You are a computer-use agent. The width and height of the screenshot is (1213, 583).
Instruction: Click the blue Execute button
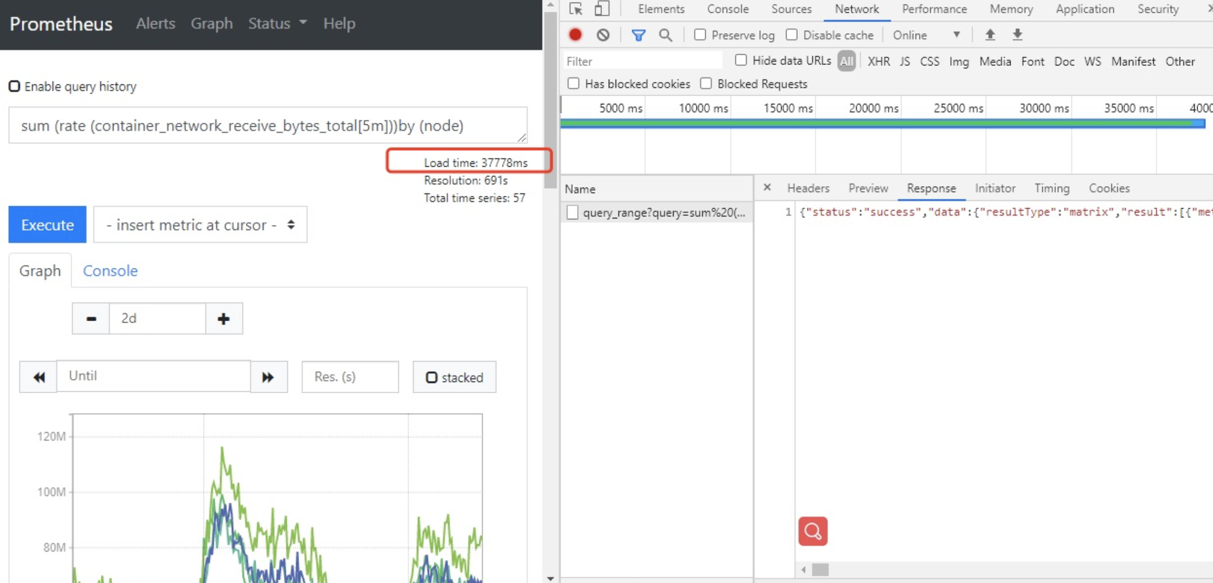(47, 225)
